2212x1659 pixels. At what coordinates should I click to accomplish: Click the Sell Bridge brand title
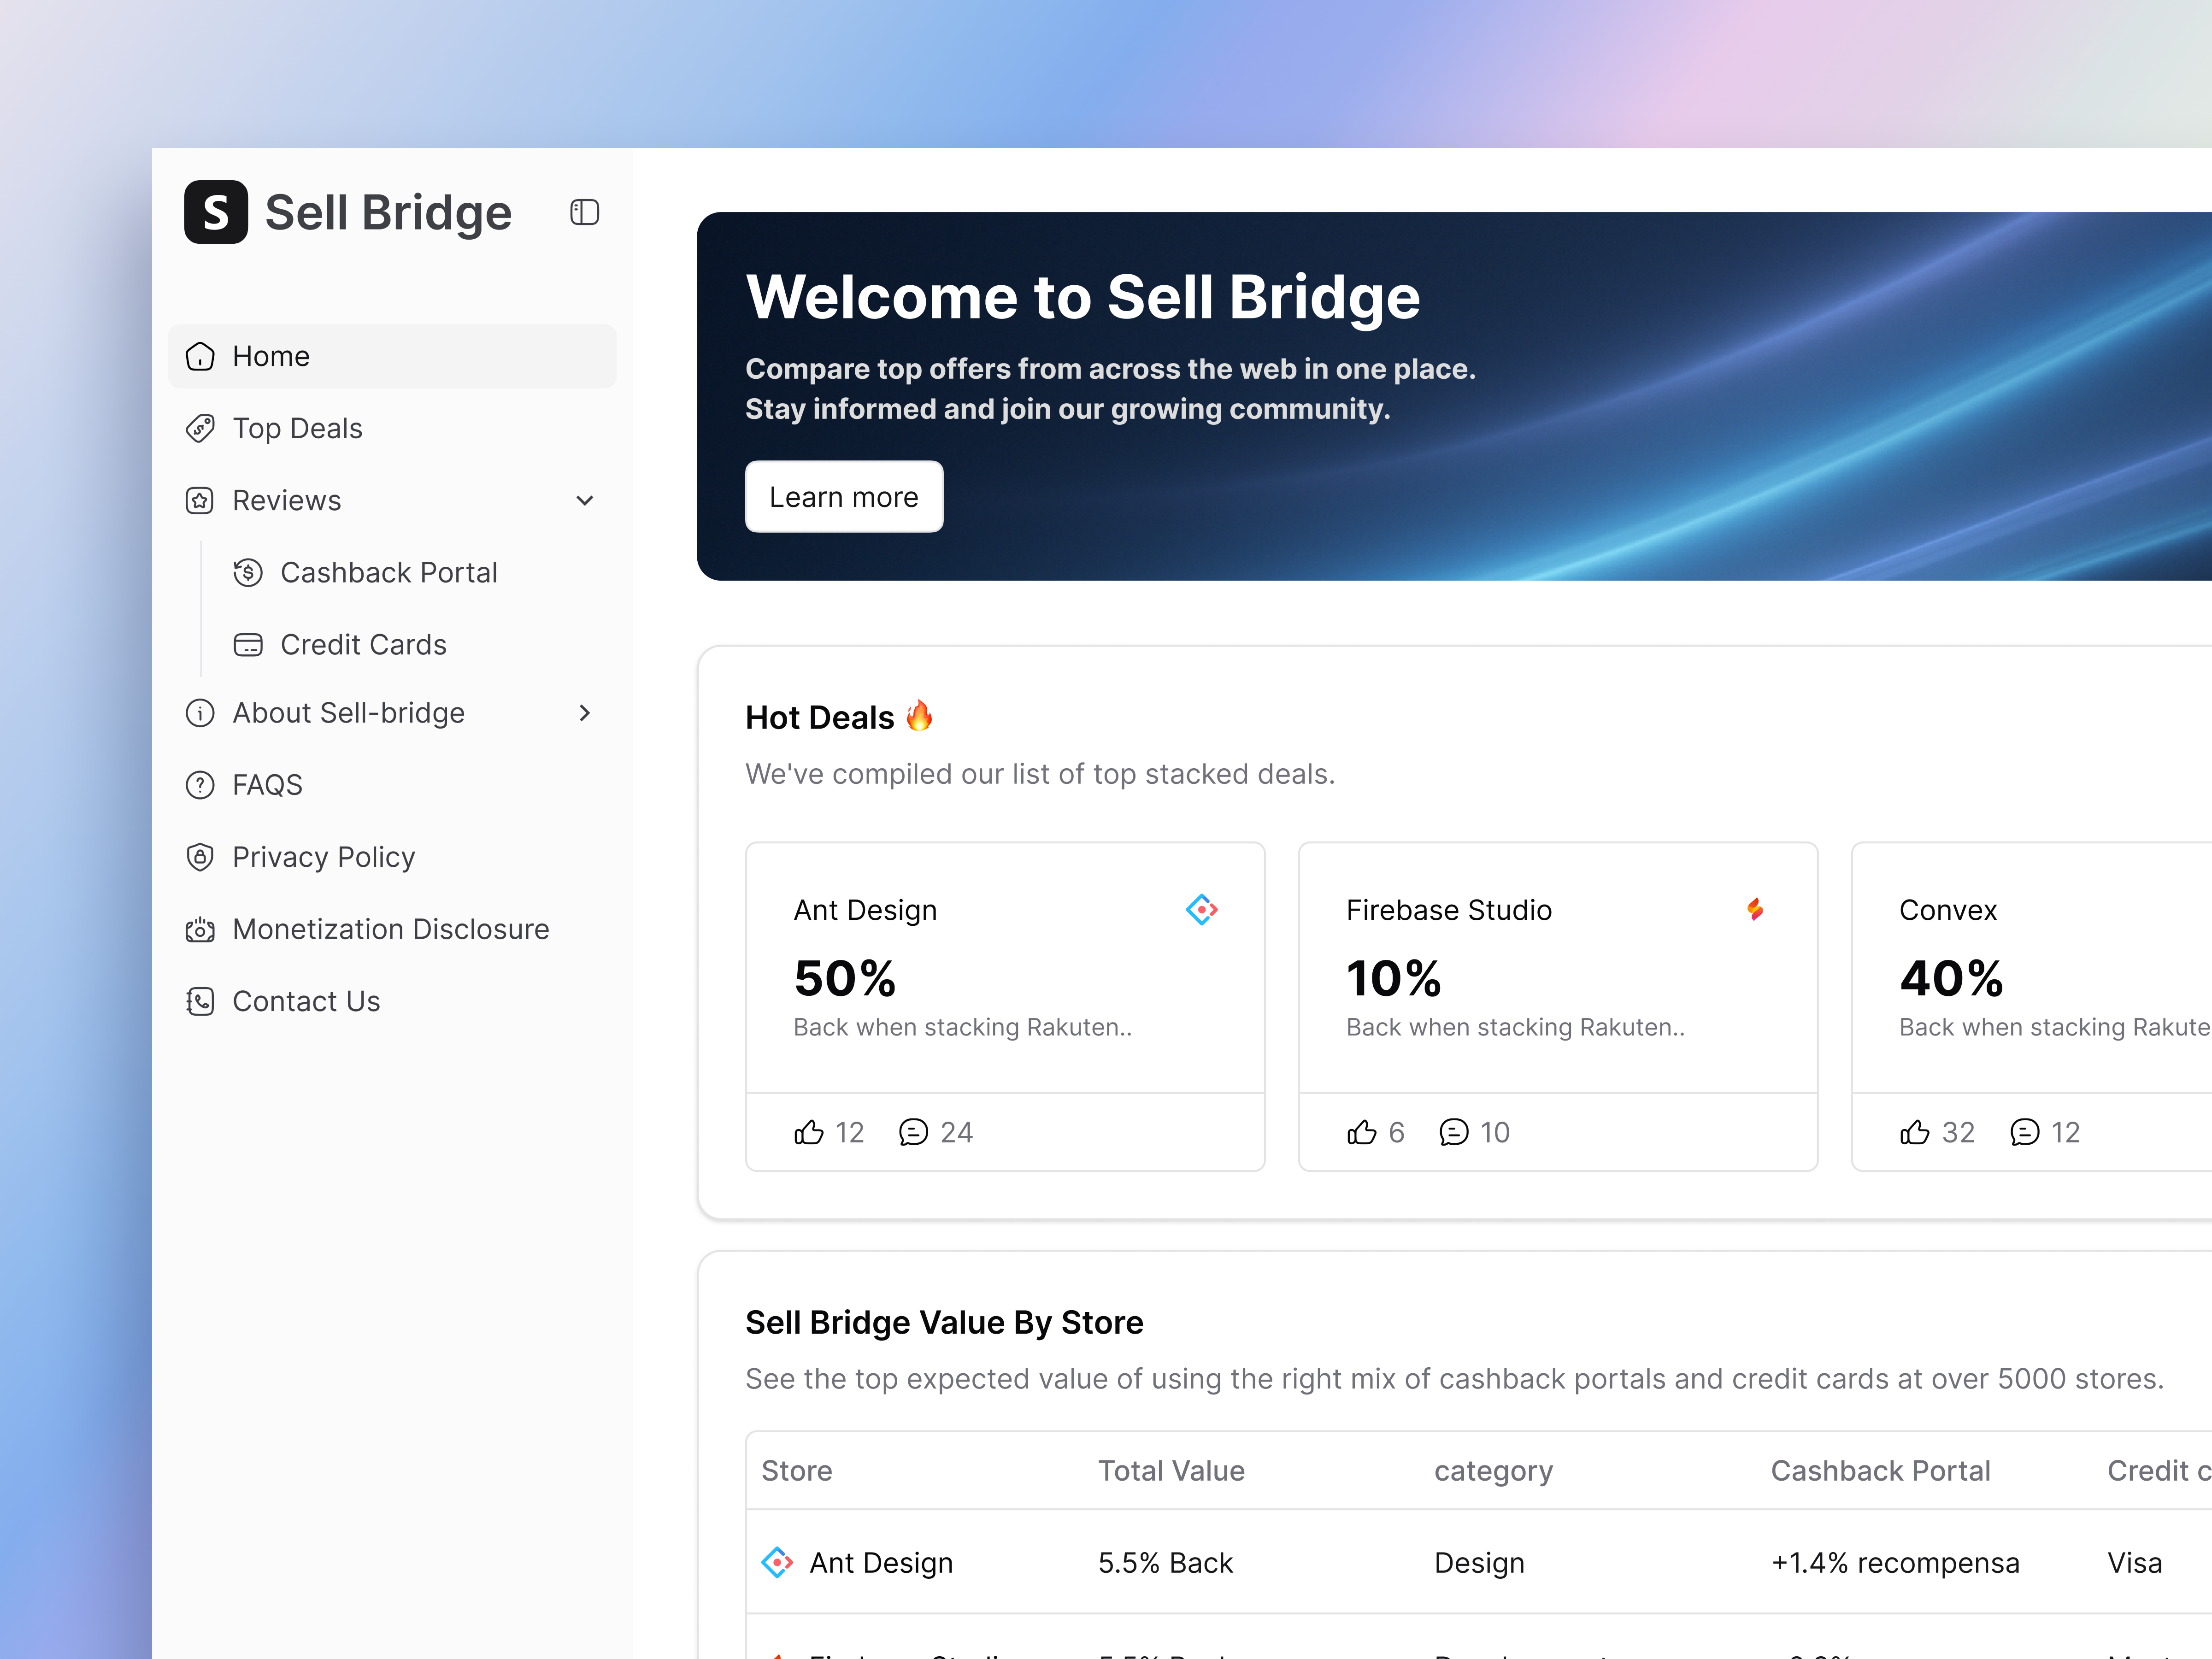(388, 213)
